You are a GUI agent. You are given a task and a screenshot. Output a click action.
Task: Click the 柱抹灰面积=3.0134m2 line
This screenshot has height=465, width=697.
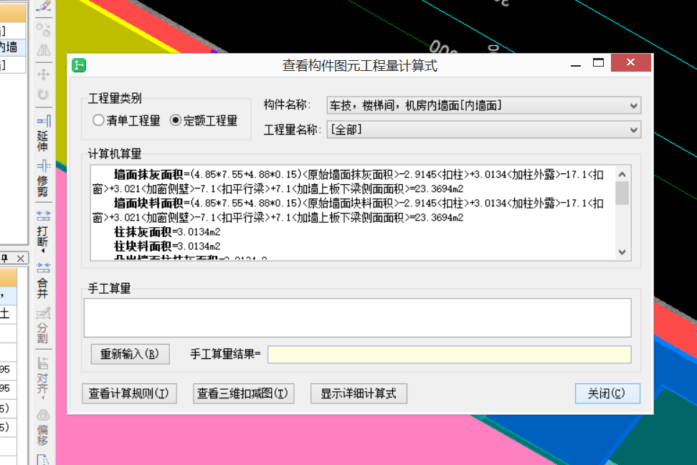coord(167,232)
